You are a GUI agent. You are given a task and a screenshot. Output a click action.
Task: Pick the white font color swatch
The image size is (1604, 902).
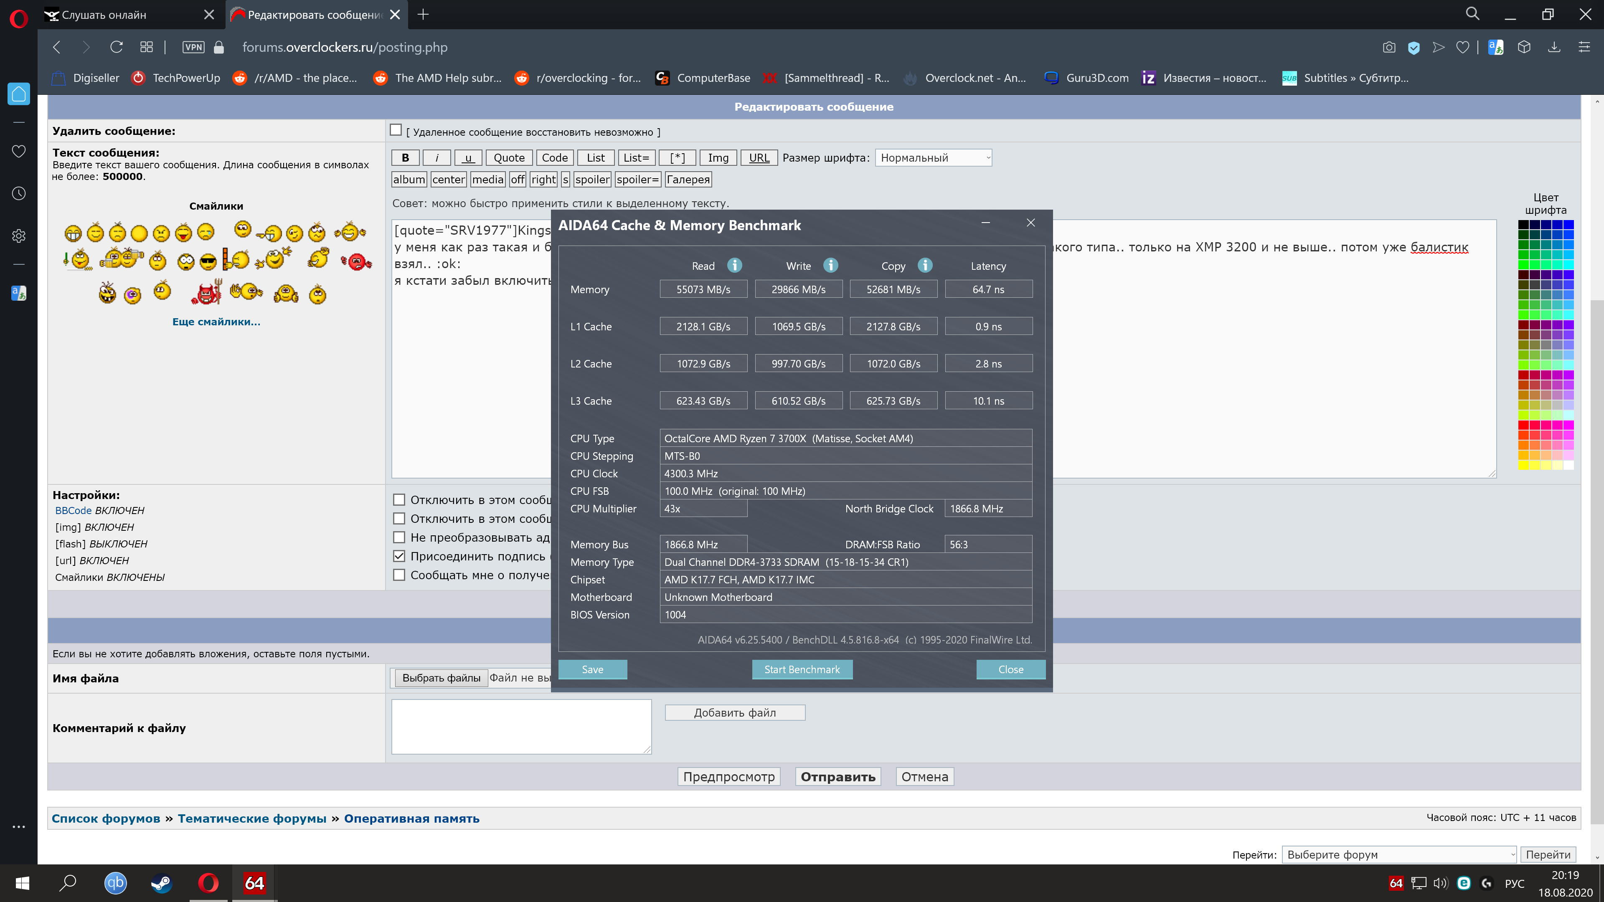(x=1568, y=465)
